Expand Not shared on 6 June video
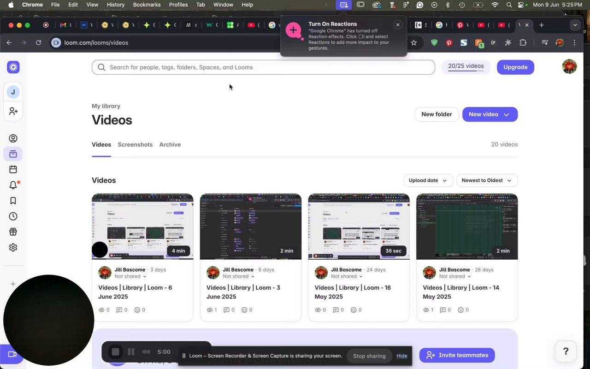Image resolution: width=590 pixels, height=369 pixels. point(130,276)
